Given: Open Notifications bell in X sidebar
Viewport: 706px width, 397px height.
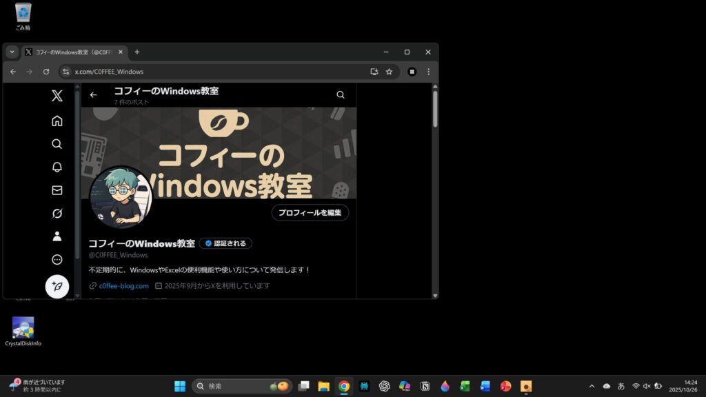Looking at the screenshot, I should click(x=57, y=167).
